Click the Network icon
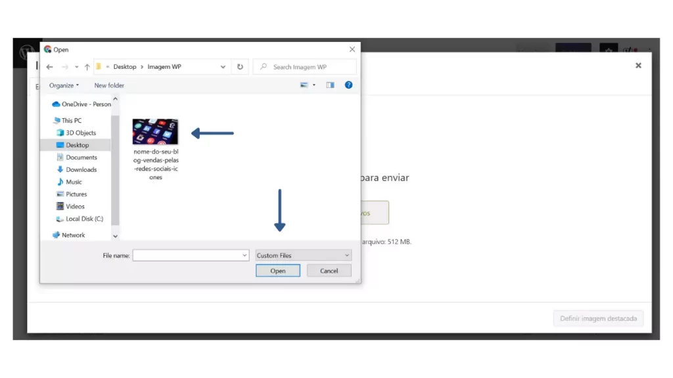 pyautogui.click(x=56, y=235)
